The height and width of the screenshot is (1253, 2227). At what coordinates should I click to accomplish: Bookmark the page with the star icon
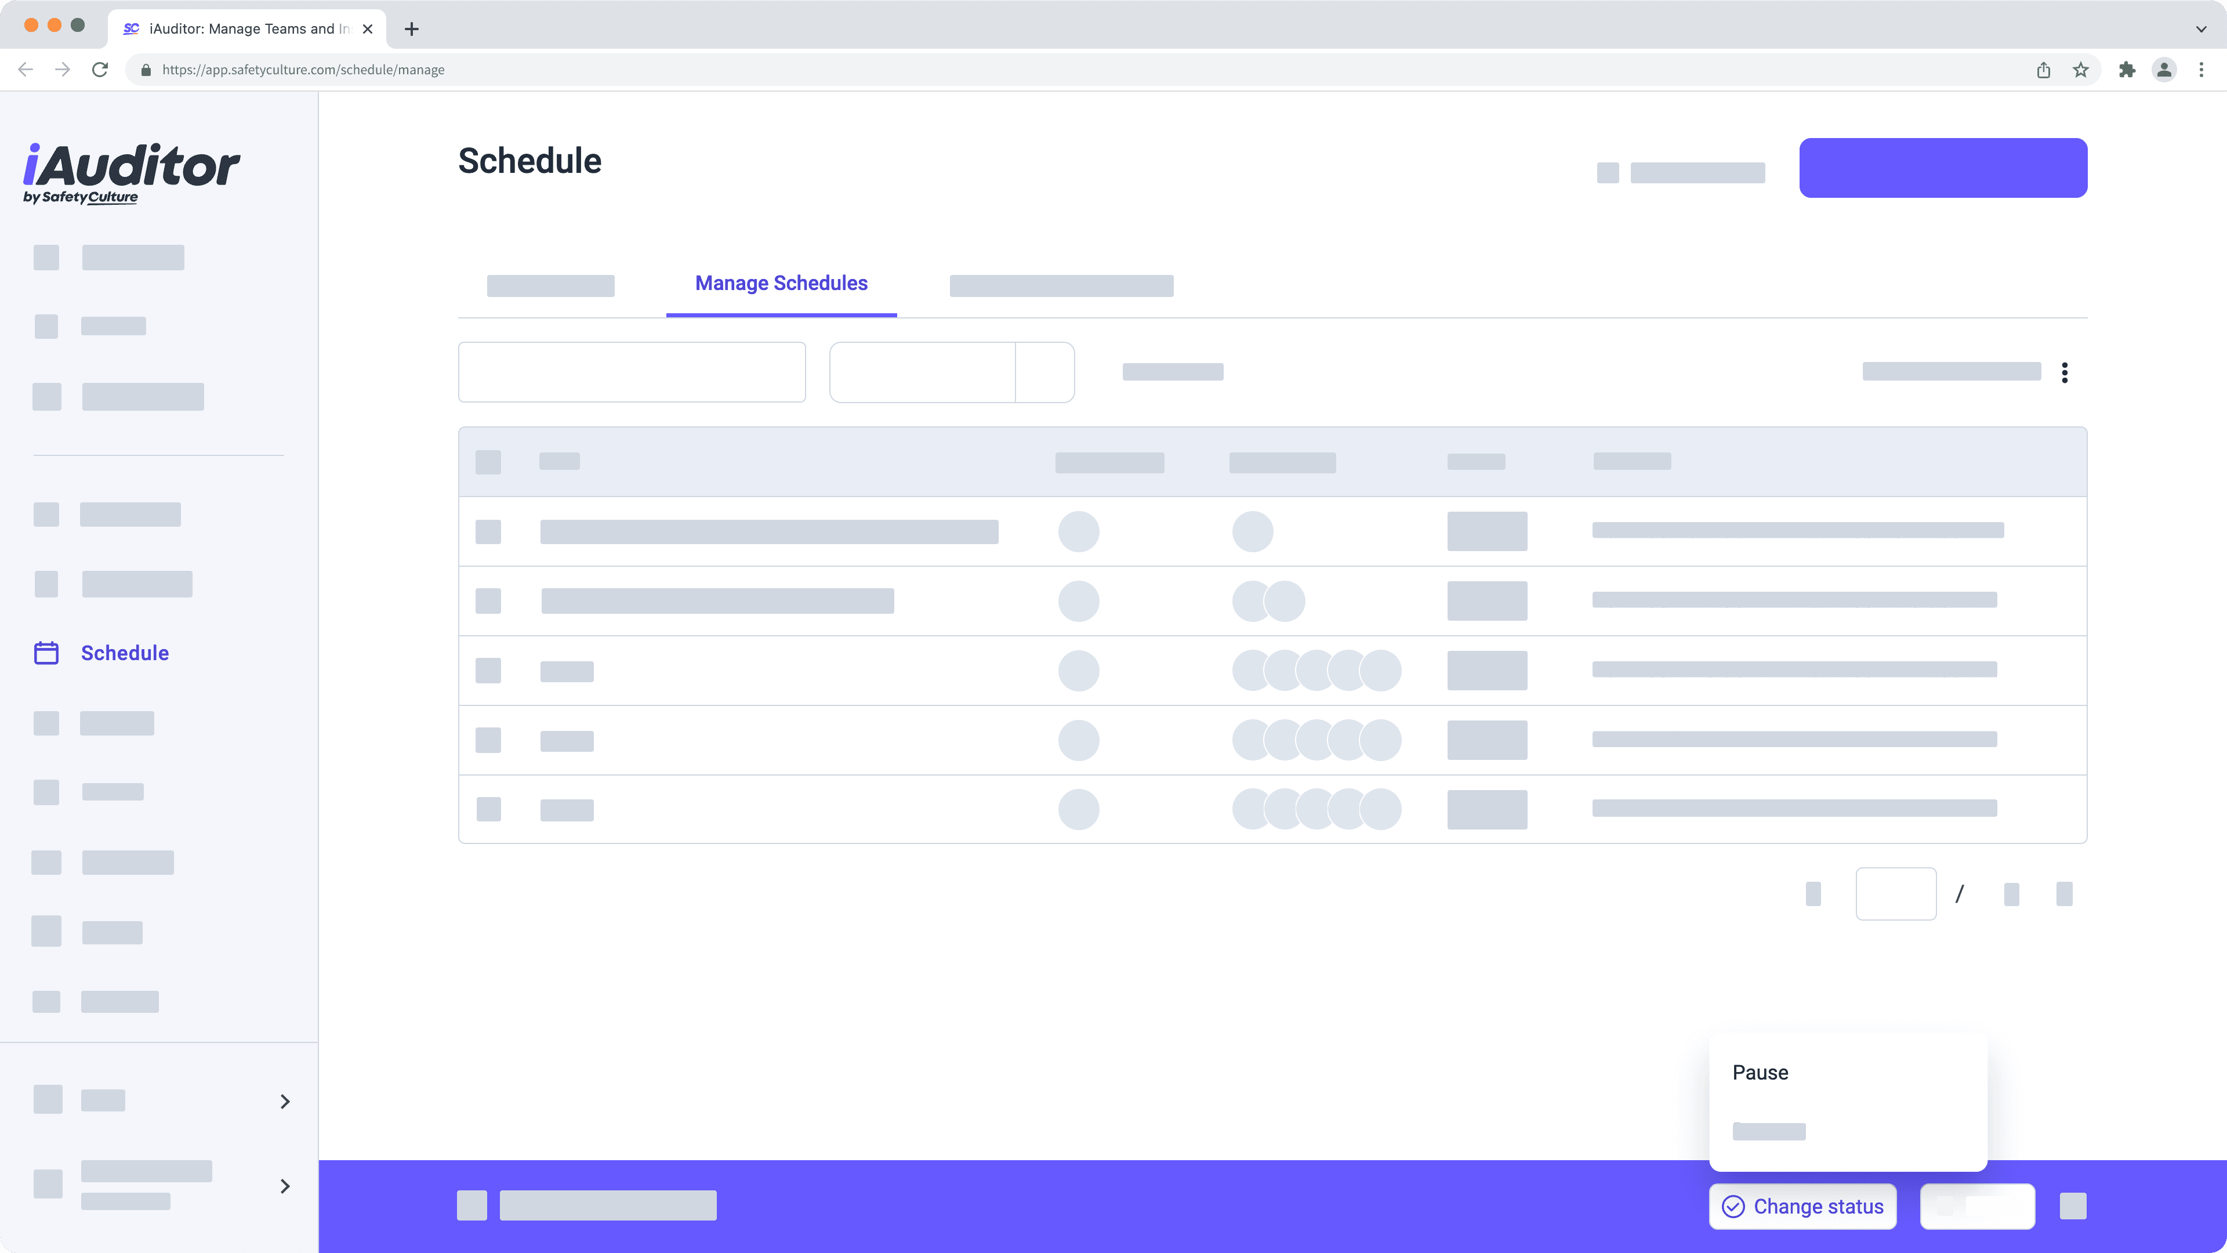pos(2081,69)
